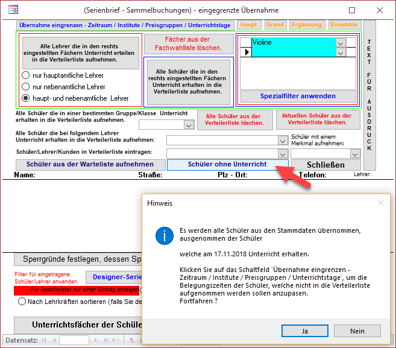Screen dimensions: 396x348
Task: Open the 'Schüler mit einem Merkmal' dropdown
Action: point(355,154)
